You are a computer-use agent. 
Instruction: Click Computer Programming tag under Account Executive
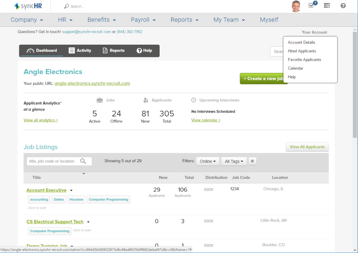tap(109, 199)
